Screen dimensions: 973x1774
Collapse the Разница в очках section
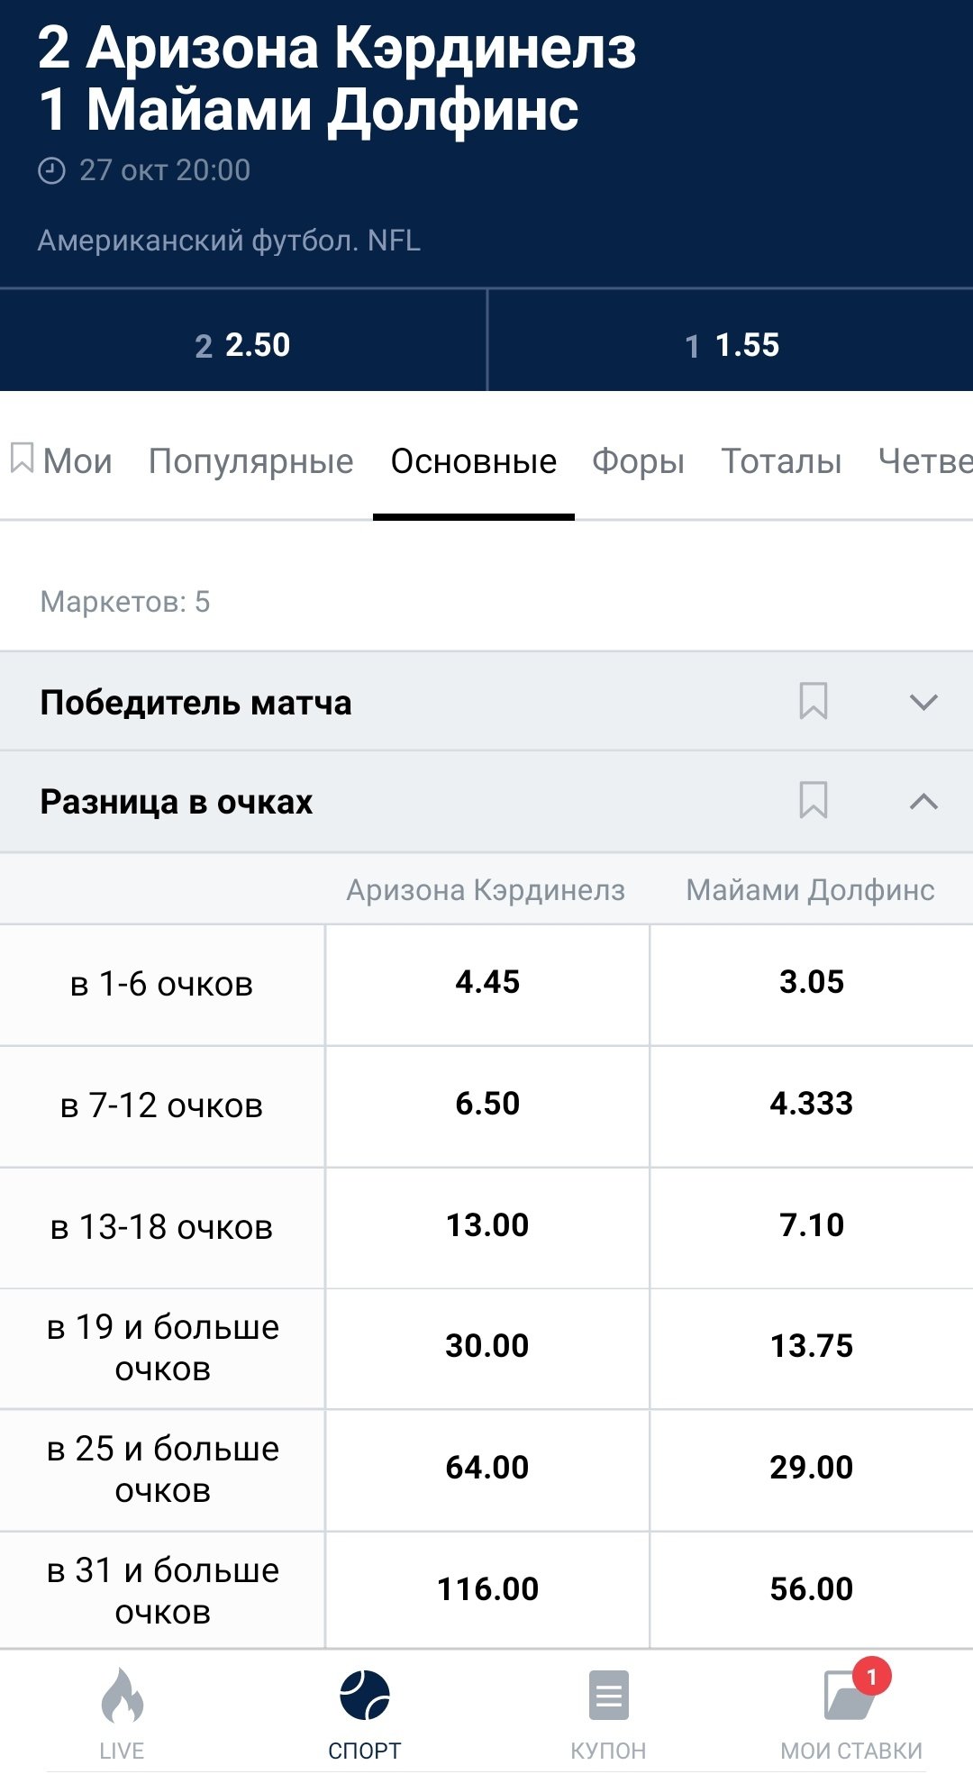(x=923, y=801)
